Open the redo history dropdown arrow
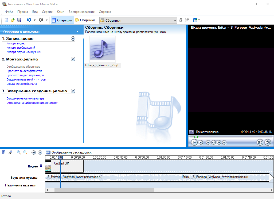The height and width of the screenshot is (199, 274). tap(46, 20)
